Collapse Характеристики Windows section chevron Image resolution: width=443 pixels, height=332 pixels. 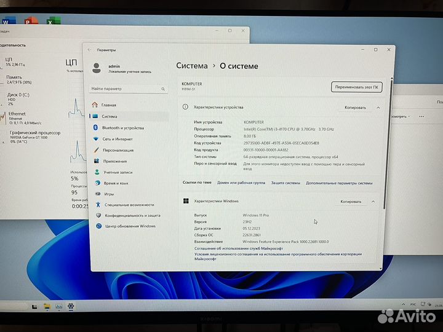373,202
